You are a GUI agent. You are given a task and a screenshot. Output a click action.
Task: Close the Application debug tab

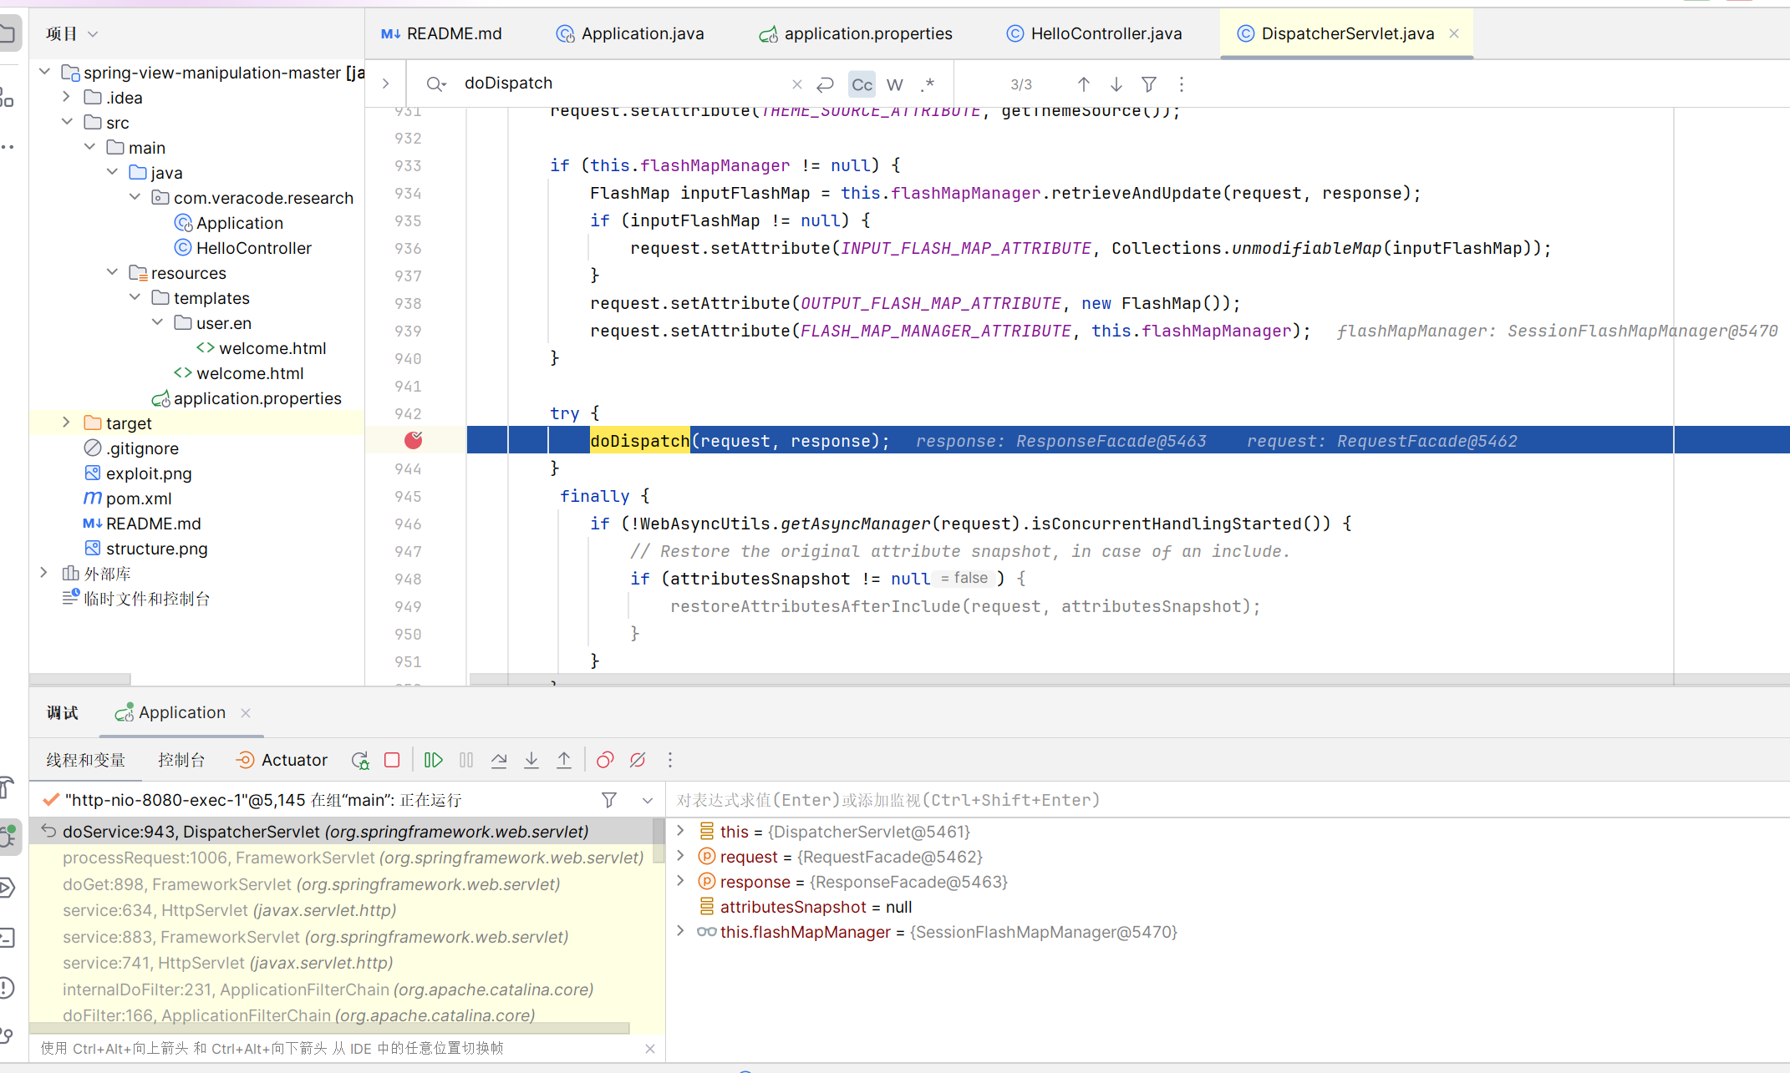click(x=246, y=712)
